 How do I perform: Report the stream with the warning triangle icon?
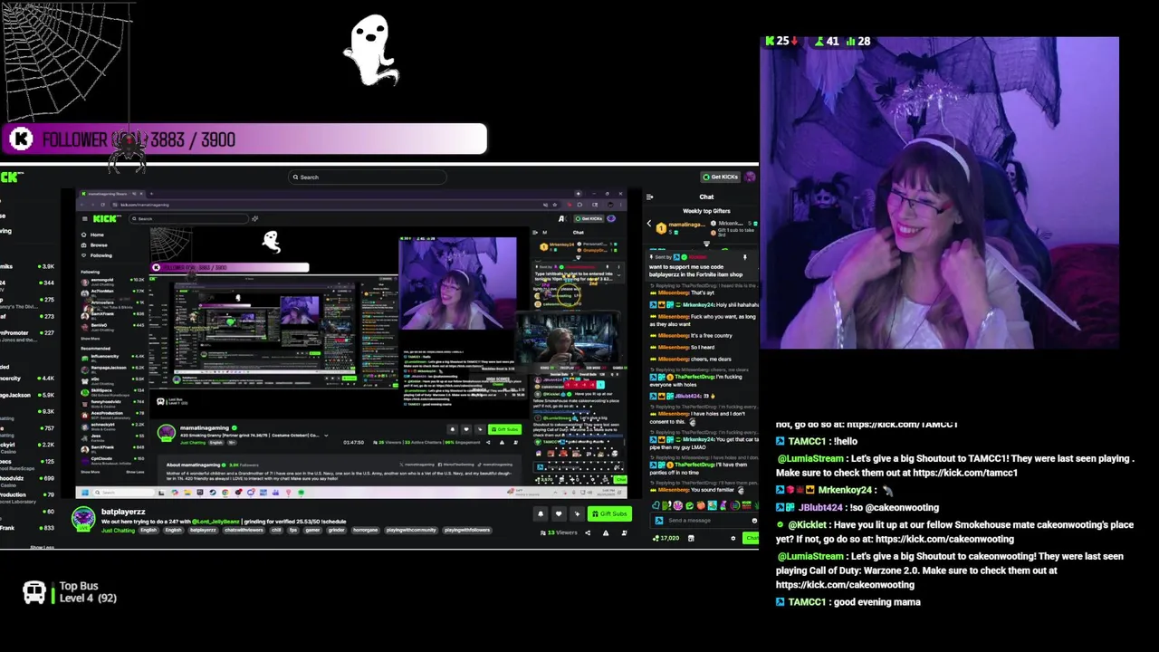pos(606,532)
